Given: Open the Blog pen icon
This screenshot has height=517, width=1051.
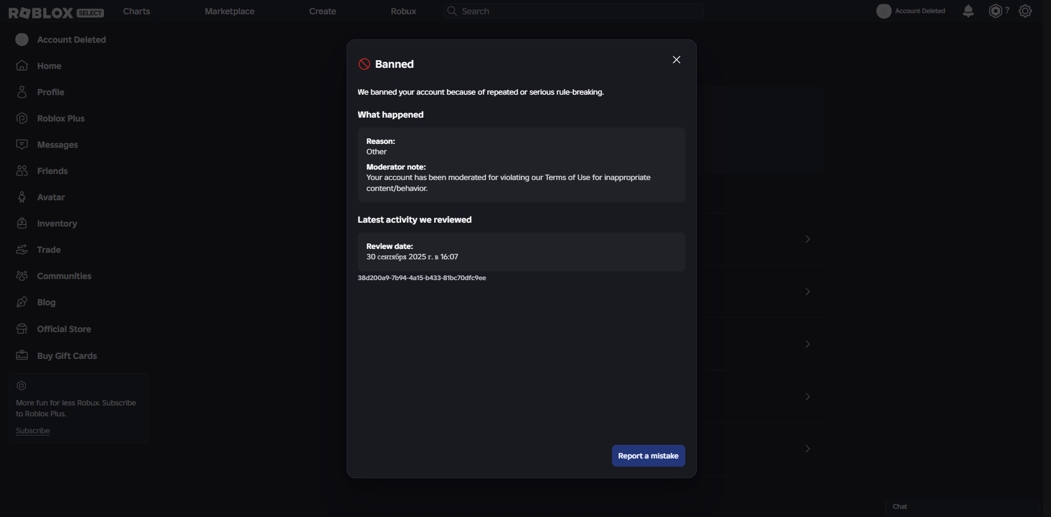Looking at the screenshot, I should point(22,302).
